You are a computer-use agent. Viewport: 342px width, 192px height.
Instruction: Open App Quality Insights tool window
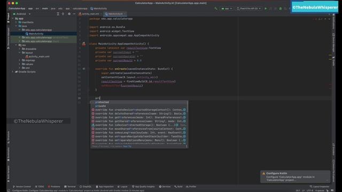pyautogui.click(x=143, y=187)
